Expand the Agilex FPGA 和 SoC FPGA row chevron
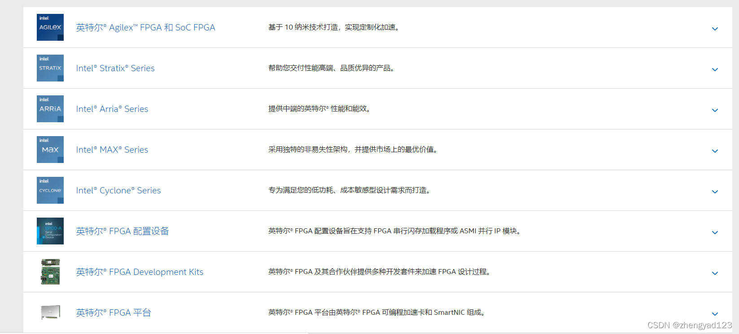Viewport: 739px width, 334px height. click(x=715, y=29)
